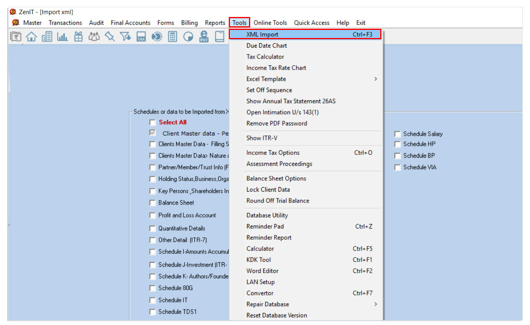This screenshot has height=325, width=530.
Task: Click the ZenIT logo in the menu bar
Action: [x=16, y=23]
